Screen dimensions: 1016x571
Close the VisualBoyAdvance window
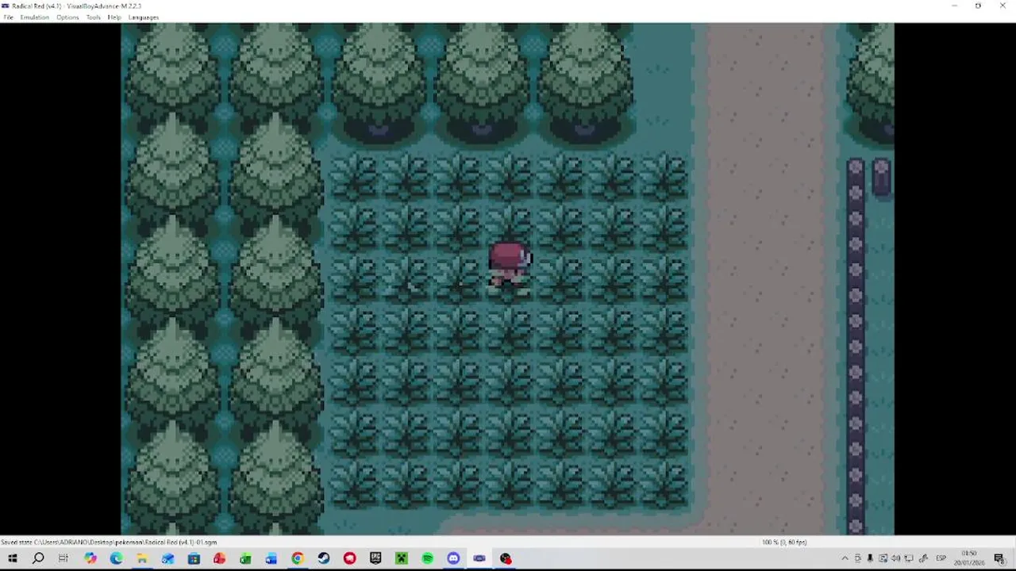coord(1002,6)
